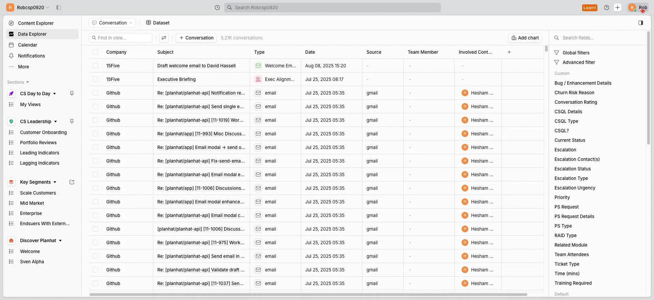Click the Notifications bell icon
The width and height of the screenshot is (654, 300).
click(x=11, y=56)
